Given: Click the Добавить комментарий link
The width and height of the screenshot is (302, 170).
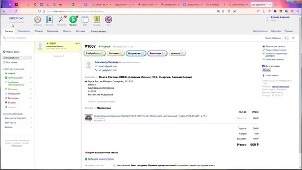Looking at the screenshot, I should click(x=101, y=159).
